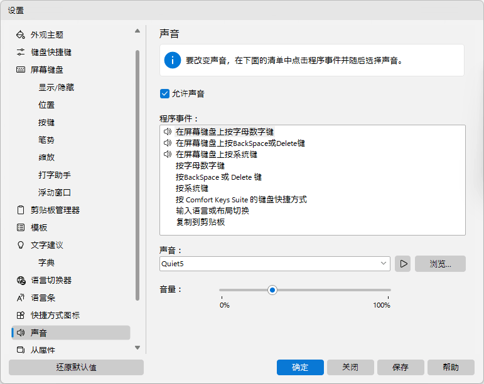Open 外观主题 settings page
Viewport: 484px width, 384px height.
tap(47, 35)
